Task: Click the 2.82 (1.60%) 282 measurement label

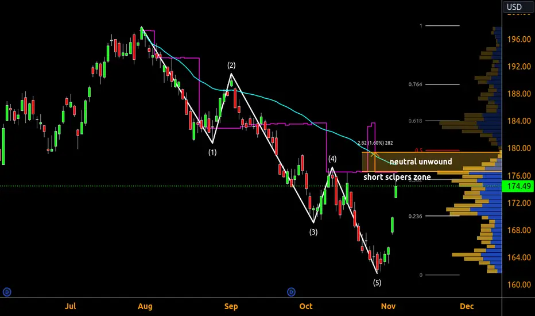Action: (375, 143)
